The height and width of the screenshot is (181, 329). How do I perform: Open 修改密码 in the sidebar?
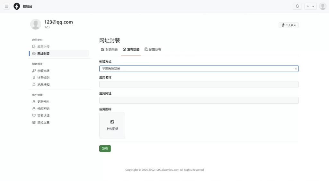pyautogui.click(x=43, y=109)
